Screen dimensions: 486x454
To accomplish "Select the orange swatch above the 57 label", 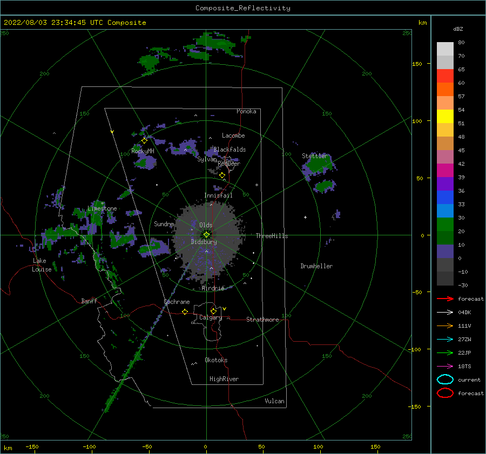I will [445, 90].
